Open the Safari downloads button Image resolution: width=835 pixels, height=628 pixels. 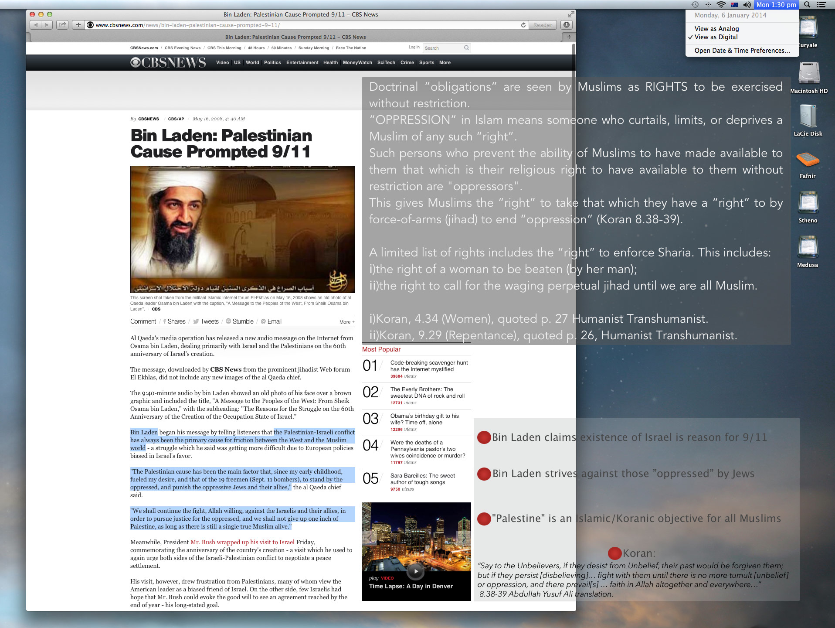567,25
